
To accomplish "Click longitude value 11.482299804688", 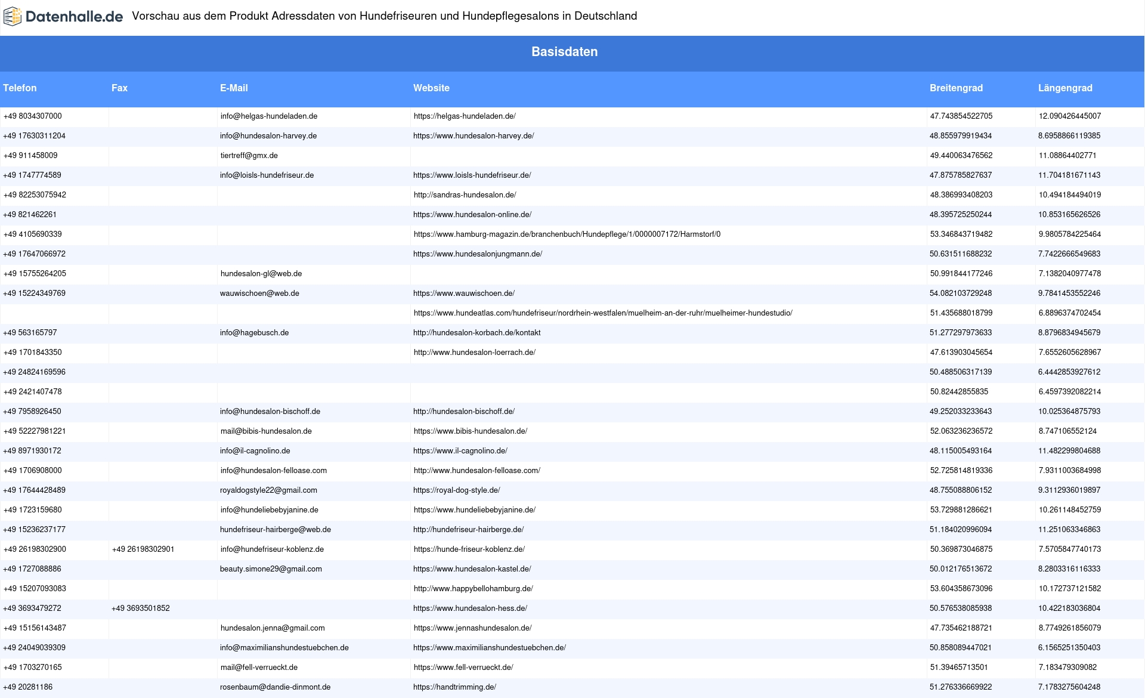I will 1069,451.
